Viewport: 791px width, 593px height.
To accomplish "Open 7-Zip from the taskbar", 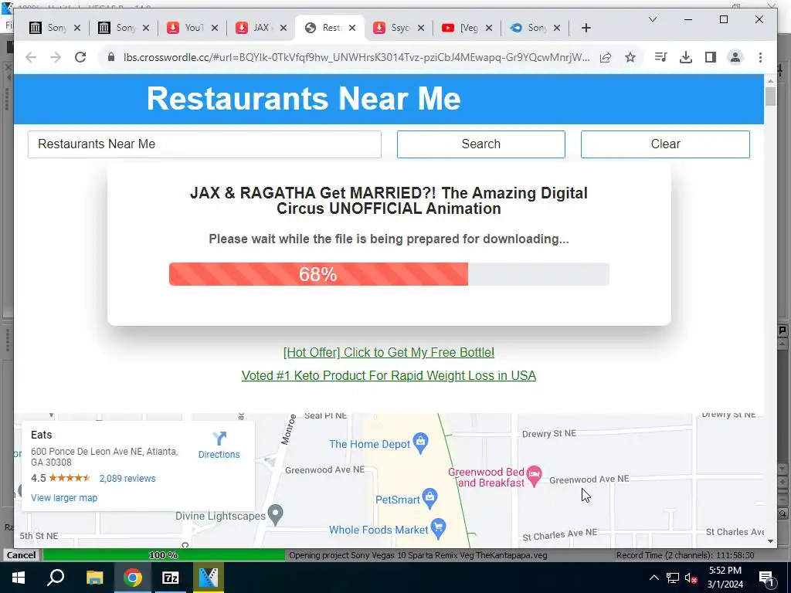I will coord(170,578).
